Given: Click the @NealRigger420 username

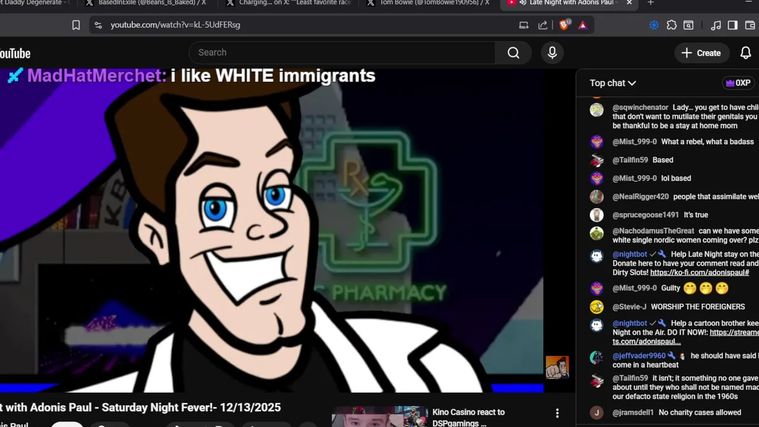Looking at the screenshot, I should (x=640, y=196).
